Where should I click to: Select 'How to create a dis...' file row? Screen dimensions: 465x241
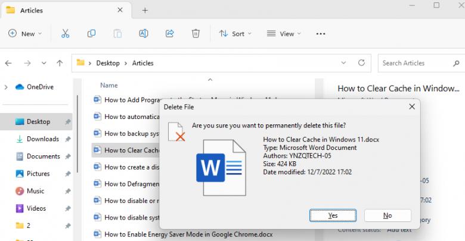126,167
